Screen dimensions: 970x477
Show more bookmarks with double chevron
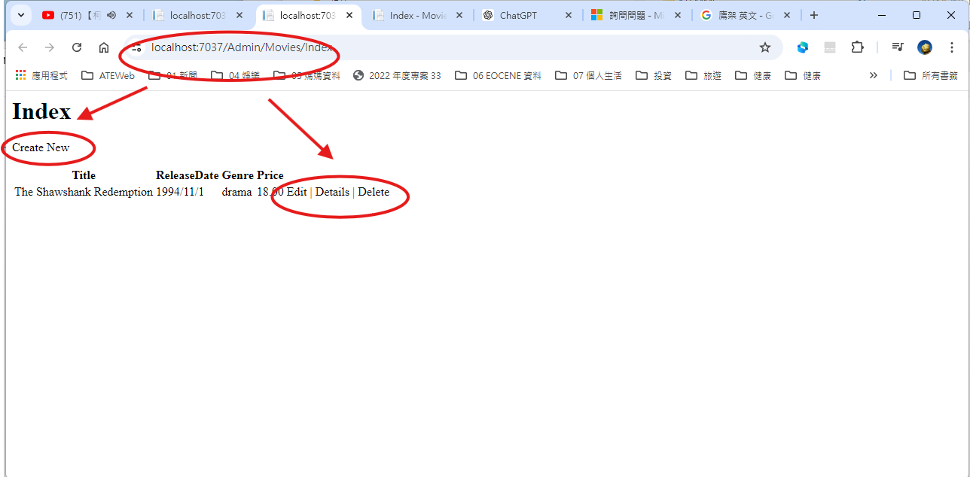874,75
